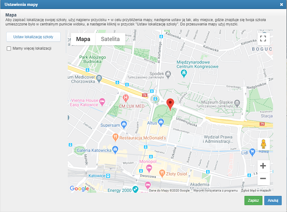Screen dimensions: 287x212
Task: Click the Muzeum Śląskie museum icon
Action: [x=237, y=104]
